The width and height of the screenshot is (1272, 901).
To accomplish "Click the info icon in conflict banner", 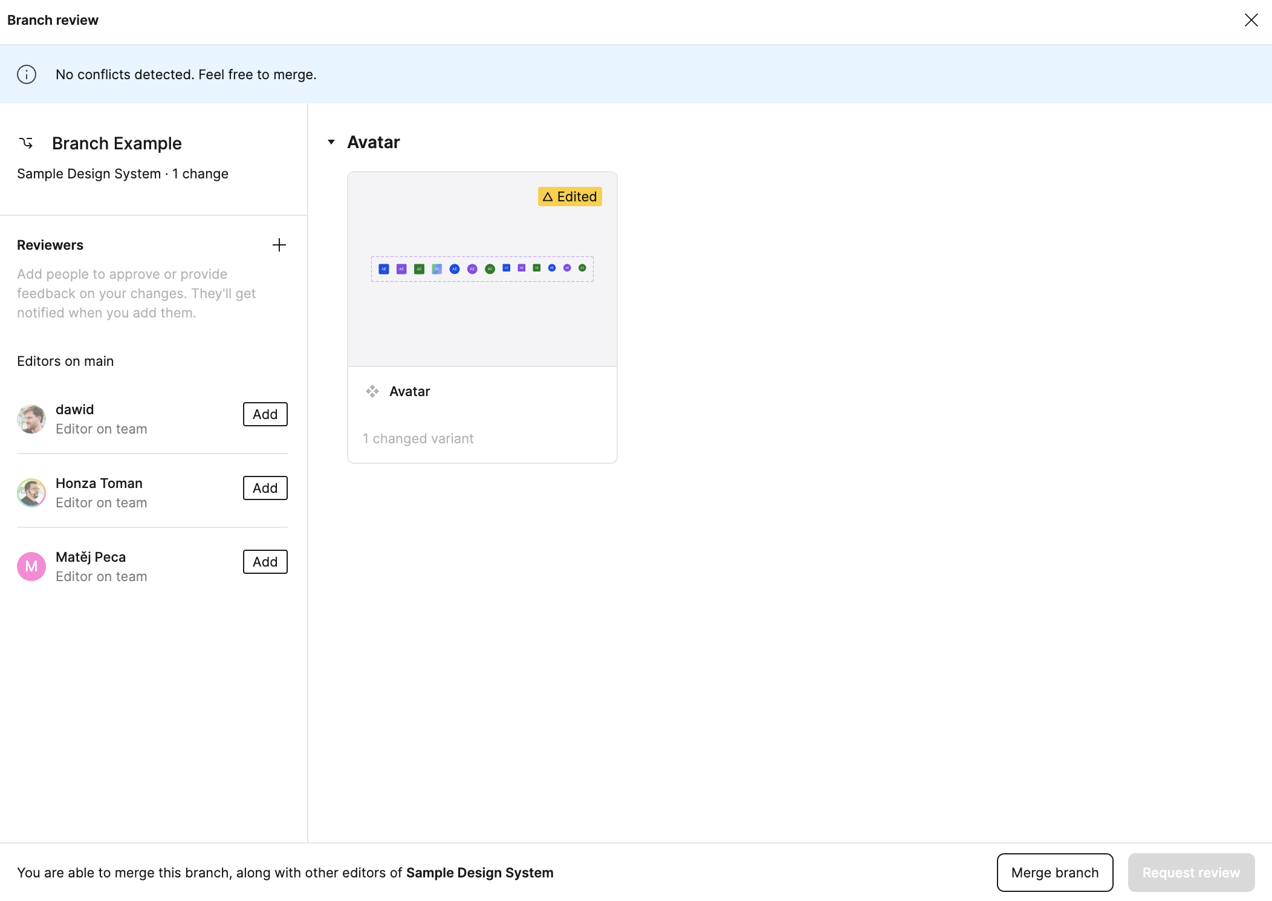I will pos(27,74).
